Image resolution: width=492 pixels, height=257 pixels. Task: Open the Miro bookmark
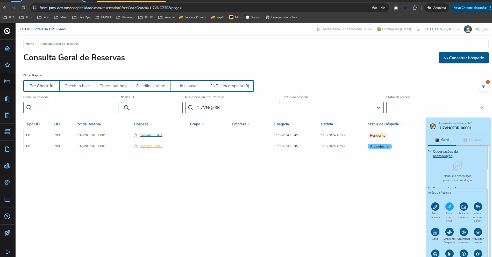tap(236, 17)
